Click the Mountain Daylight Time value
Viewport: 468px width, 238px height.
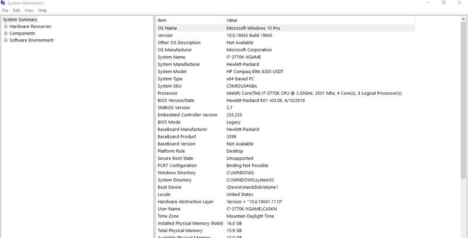(250, 216)
